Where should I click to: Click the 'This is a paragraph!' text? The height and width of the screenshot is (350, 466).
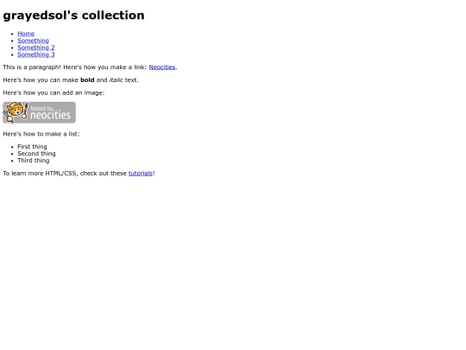point(32,67)
